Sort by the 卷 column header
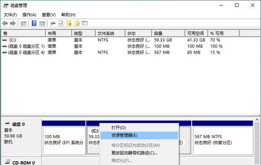261x165 pixels. 23,33
